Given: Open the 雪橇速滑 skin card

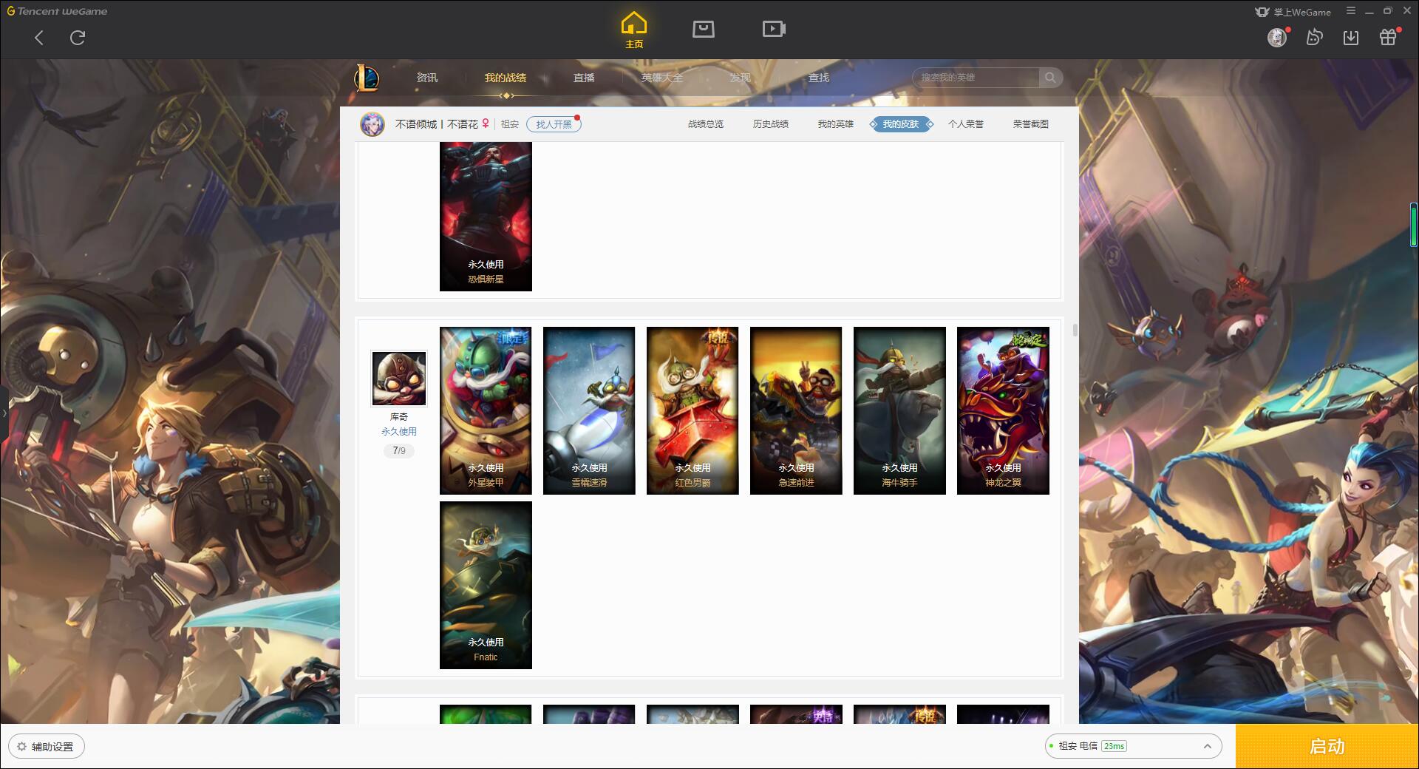Looking at the screenshot, I should 589,410.
